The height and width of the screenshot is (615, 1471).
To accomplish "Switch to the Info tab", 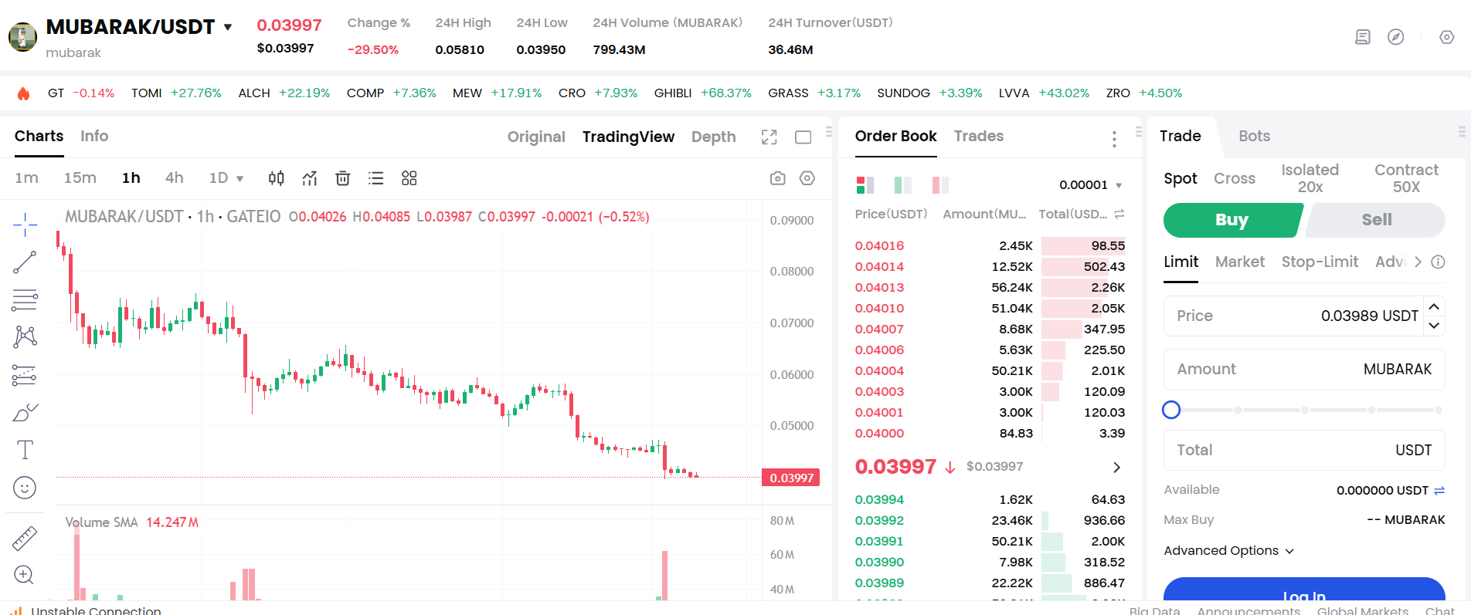I will [94, 136].
